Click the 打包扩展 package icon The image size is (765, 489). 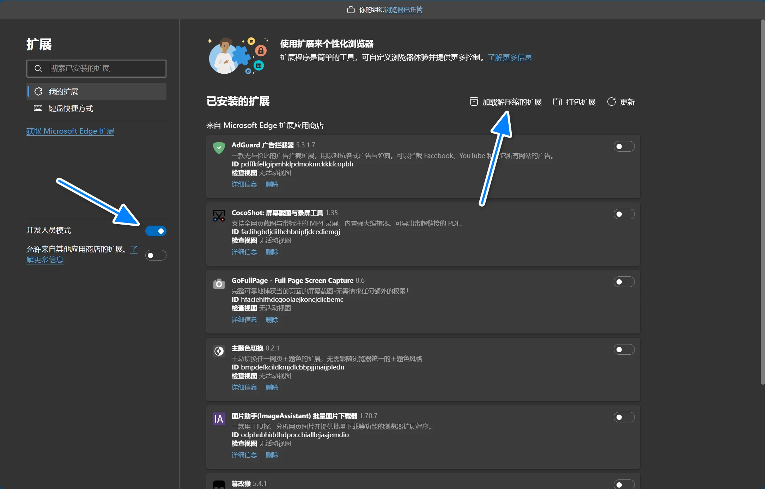[x=557, y=102]
